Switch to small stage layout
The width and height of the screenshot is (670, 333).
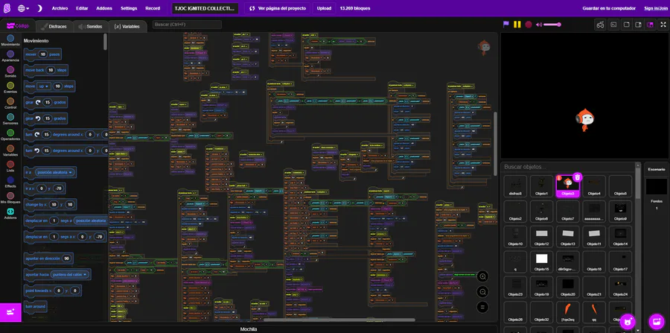(626, 25)
